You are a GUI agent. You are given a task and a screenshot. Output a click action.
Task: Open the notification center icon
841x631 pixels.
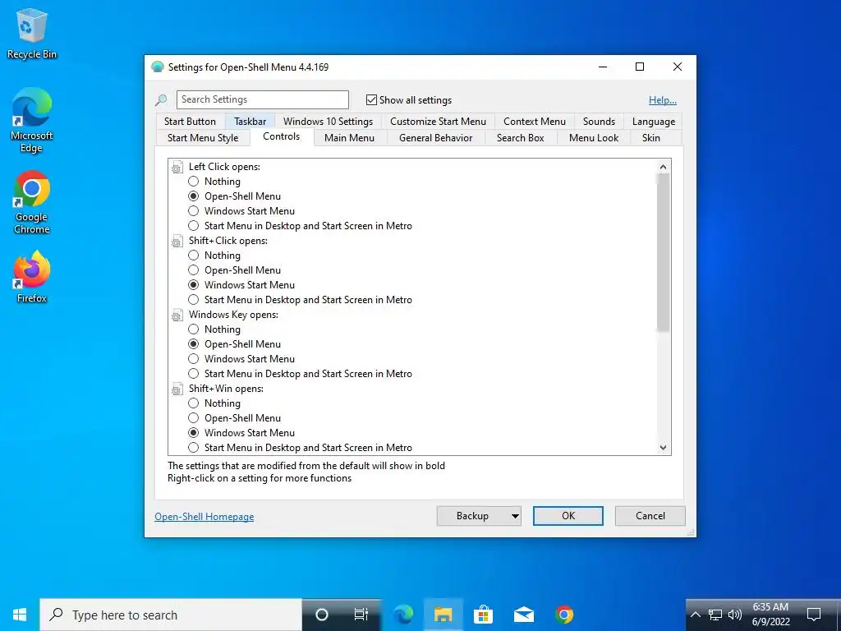(x=814, y=615)
